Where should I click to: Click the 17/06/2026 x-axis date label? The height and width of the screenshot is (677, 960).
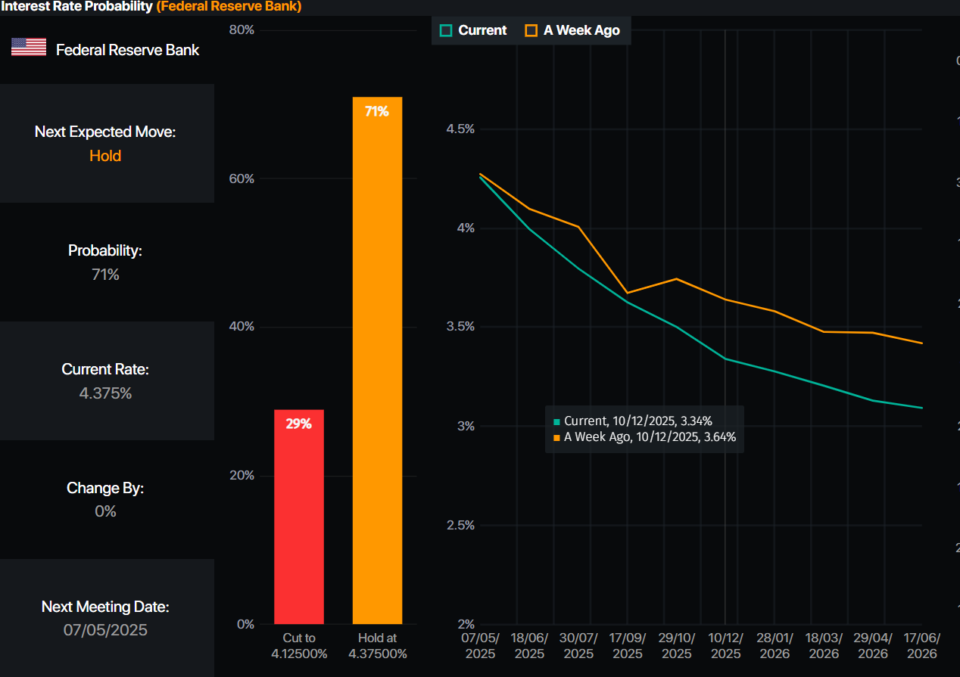pos(921,645)
